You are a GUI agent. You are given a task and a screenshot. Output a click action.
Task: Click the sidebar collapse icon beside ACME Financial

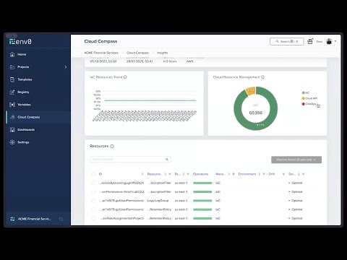(61, 219)
